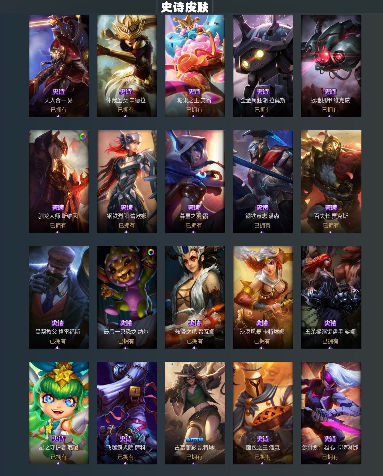Click chroma wheel icon on 最后一只恐龙 纳尔 card
This screenshot has height=476, width=383.
click(x=151, y=252)
